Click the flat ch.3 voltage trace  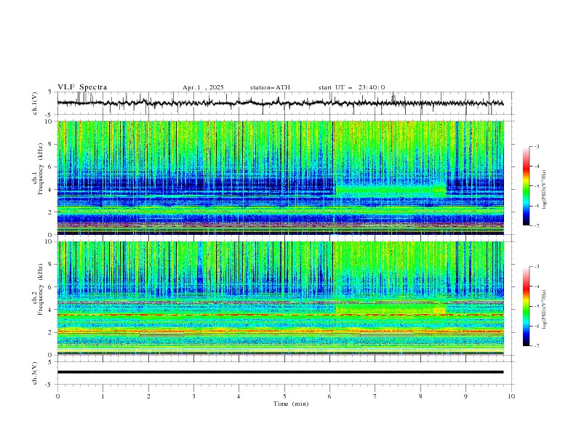(280, 372)
